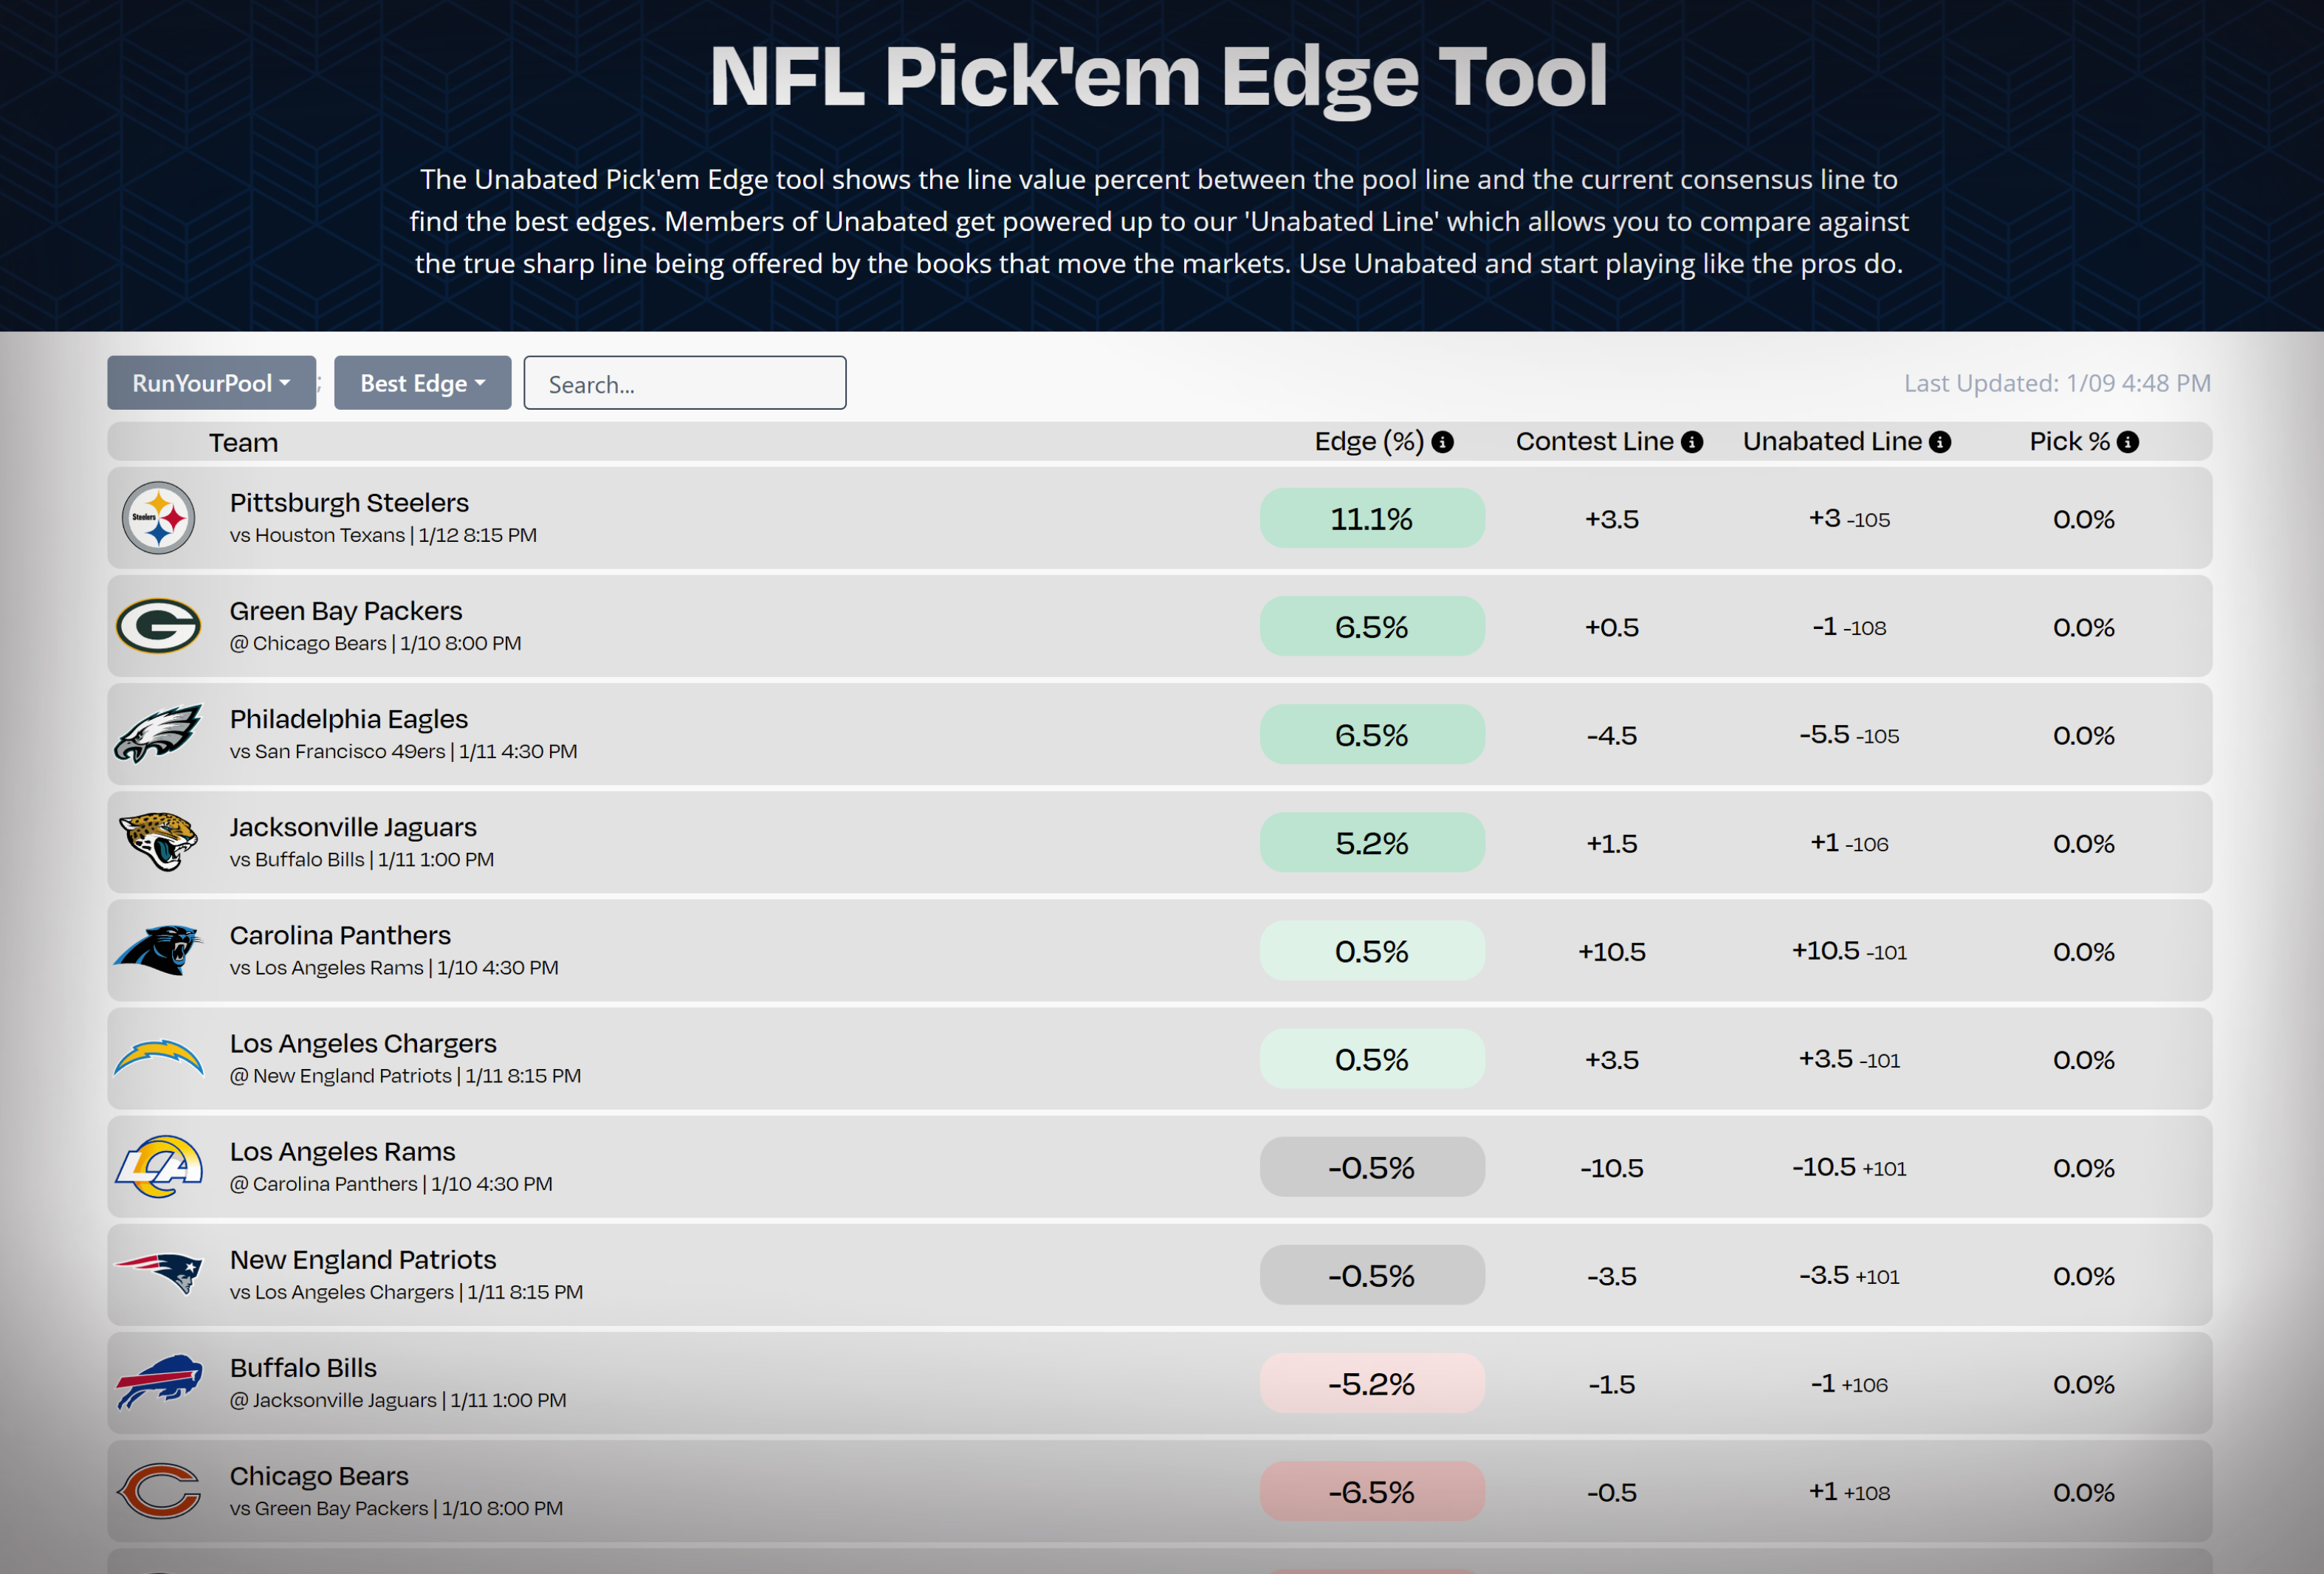The image size is (2324, 1574).
Task: Click the Team column header
Action: coord(243,442)
